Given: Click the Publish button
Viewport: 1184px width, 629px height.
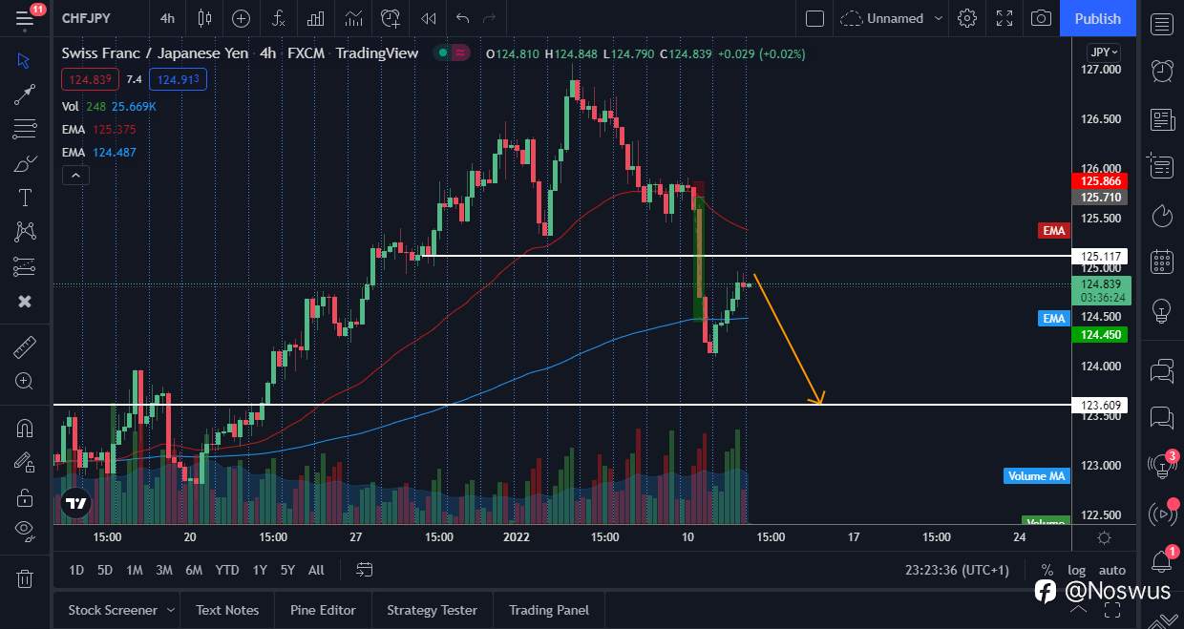Looking at the screenshot, I should (1097, 18).
